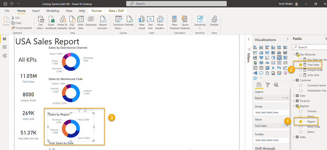327x150 pixels.
Task: Remove Total Sales from Values well
Action: (287, 126)
